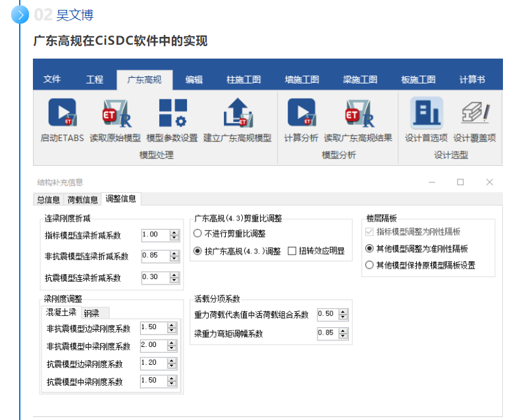This screenshot has height=420, width=526.
Task: Click 抗震模型中梁刚度系数 value field
Action: pos(153,381)
